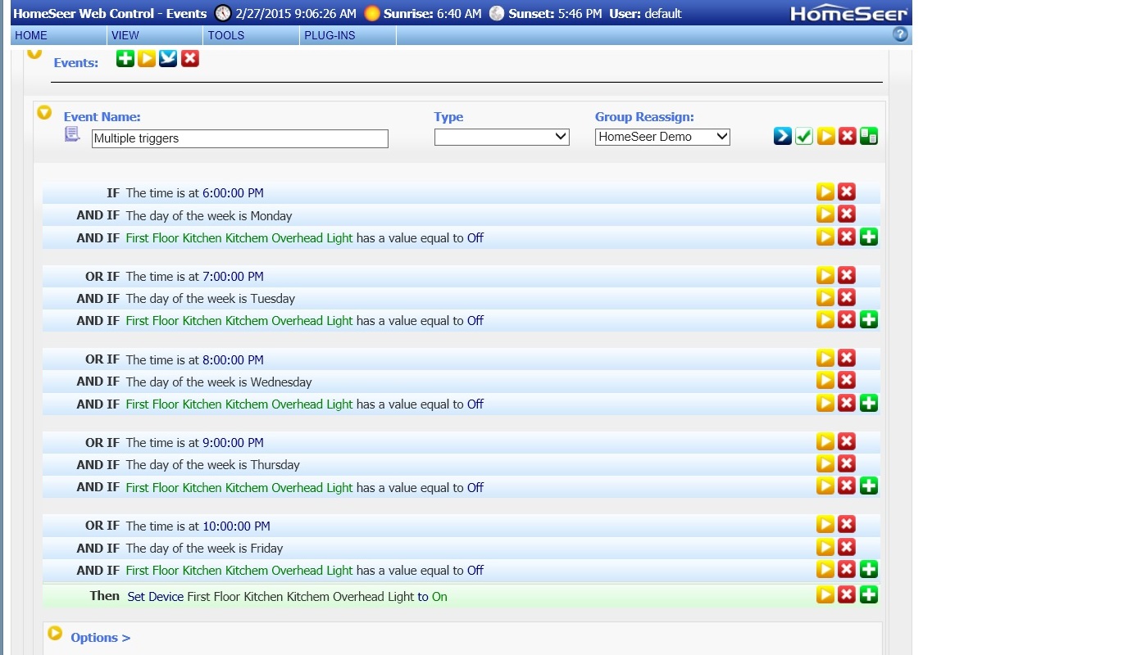Screen dimensions: 1123x655
Task: Delete the Multiple triggers event with red X
Action: (x=848, y=136)
